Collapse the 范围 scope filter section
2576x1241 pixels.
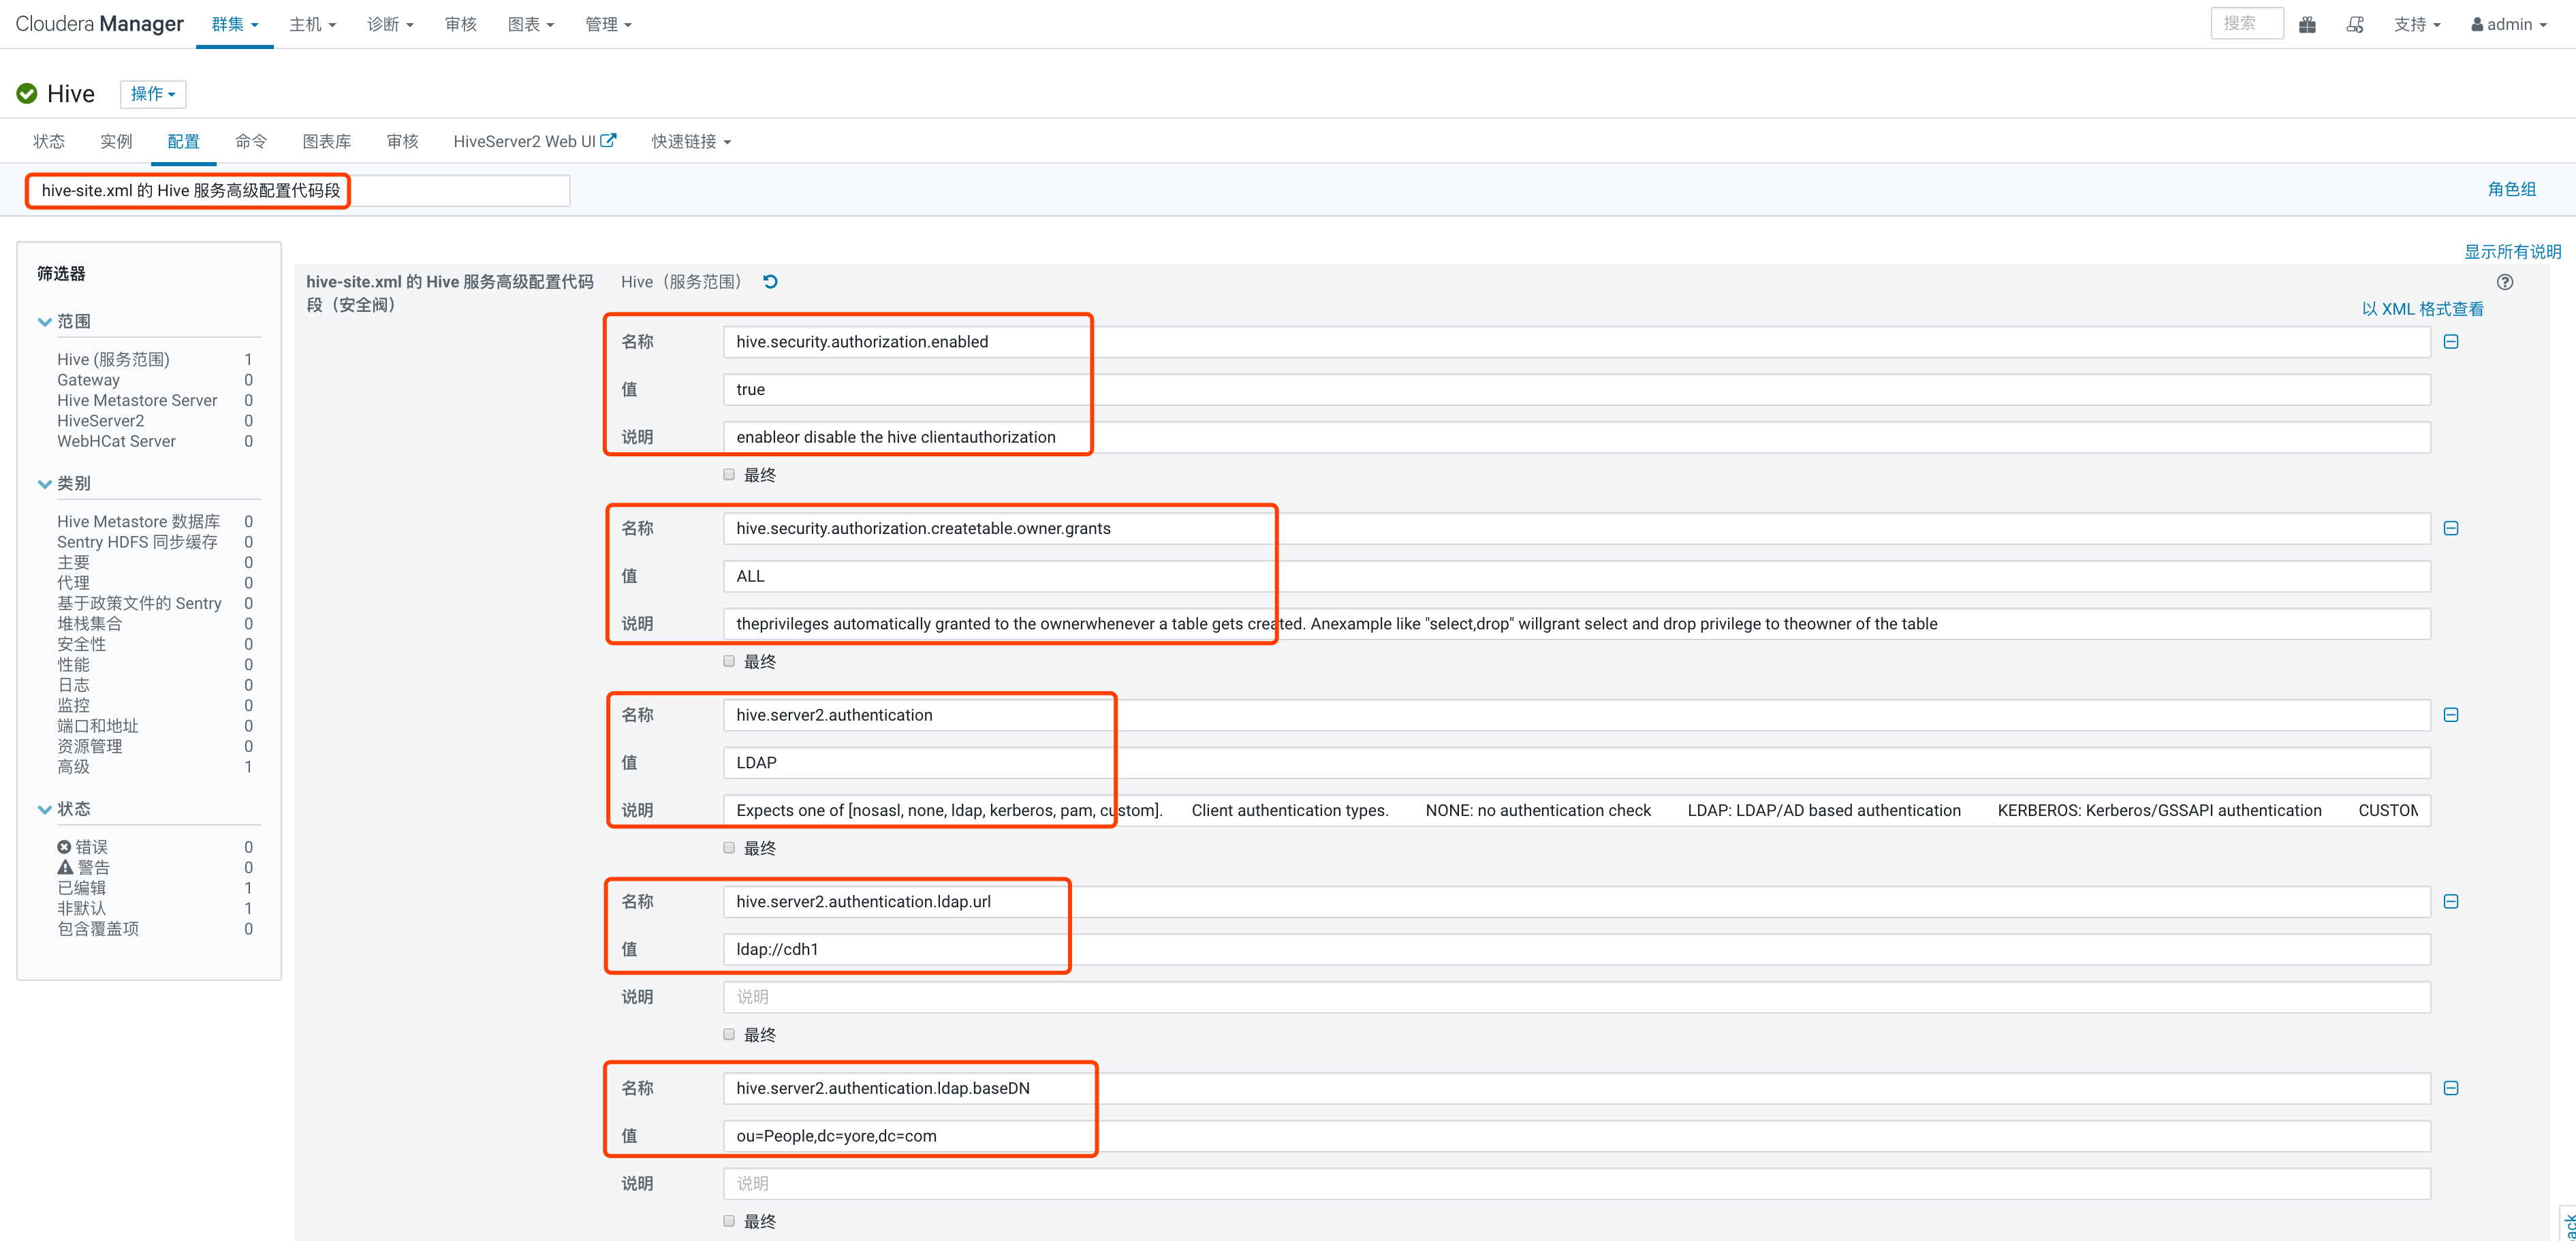click(x=45, y=322)
